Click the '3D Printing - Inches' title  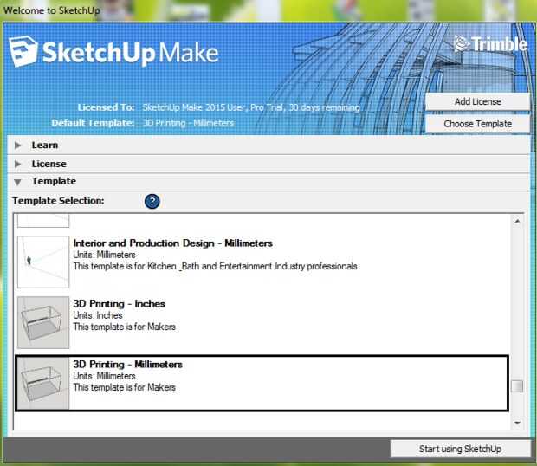(x=120, y=304)
